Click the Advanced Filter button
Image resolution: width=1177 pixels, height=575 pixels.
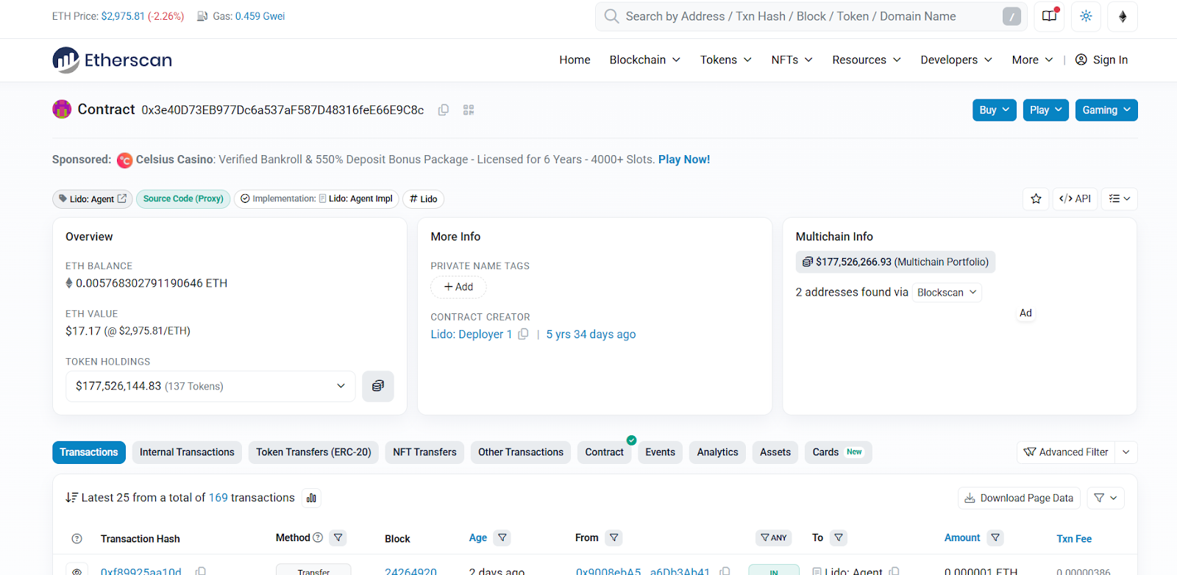tap(1066, 452)
